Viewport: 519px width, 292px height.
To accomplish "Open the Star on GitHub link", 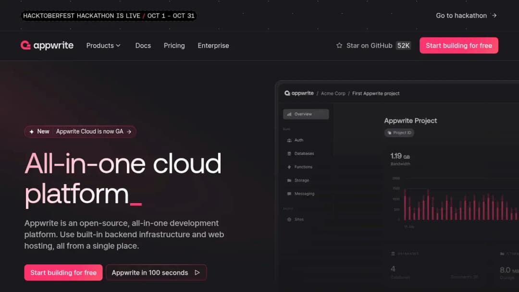I will [x=369, y=46].
